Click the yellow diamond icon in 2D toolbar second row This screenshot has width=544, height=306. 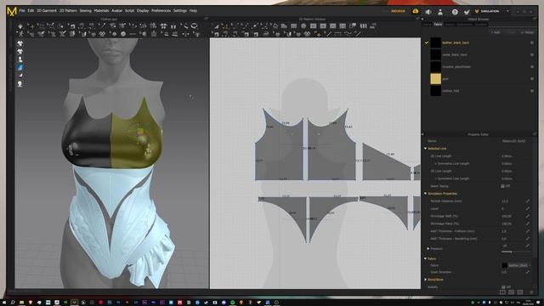[x=319, y=34]
